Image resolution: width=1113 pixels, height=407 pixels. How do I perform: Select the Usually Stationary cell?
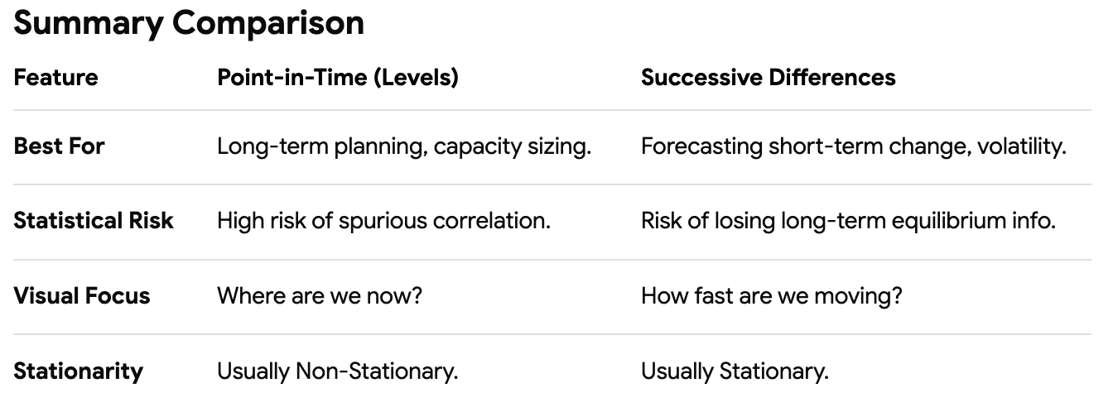735,371
